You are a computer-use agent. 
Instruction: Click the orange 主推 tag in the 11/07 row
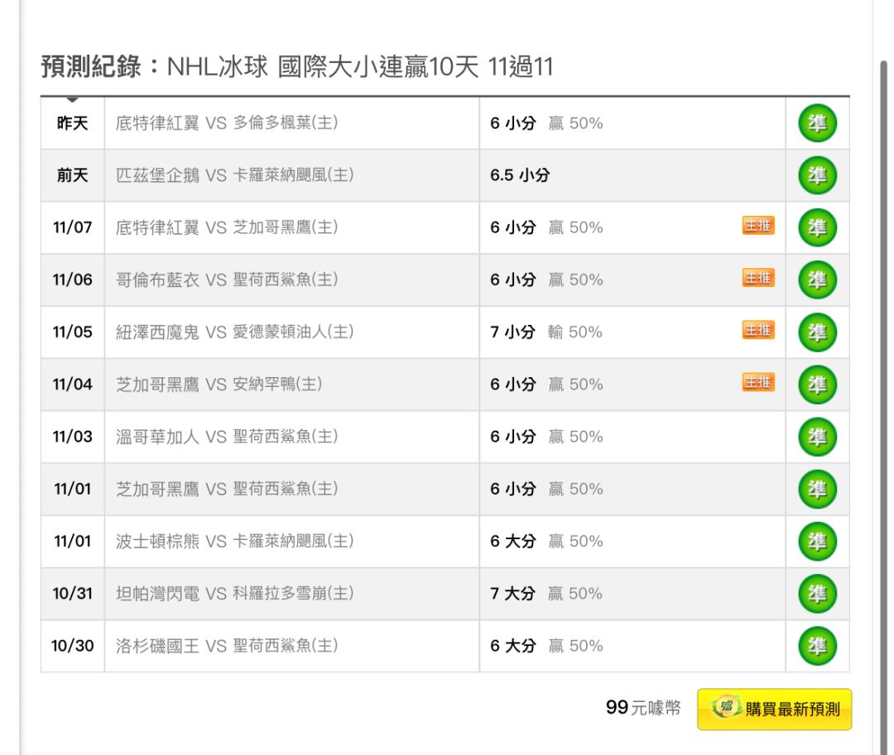pos(758,226)
